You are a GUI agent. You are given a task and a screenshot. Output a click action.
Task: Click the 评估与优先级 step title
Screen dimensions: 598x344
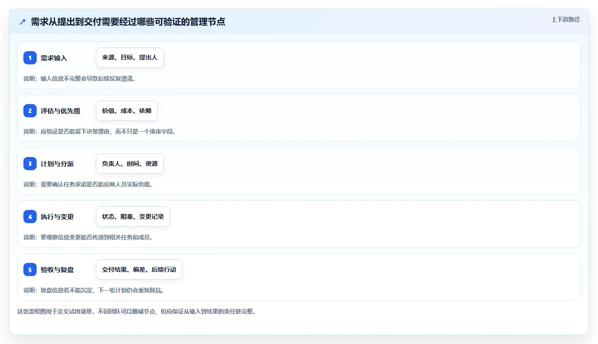tap(61, 111)
